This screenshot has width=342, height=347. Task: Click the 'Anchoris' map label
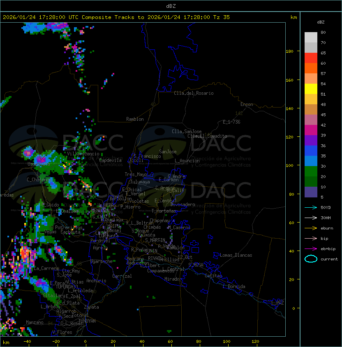click(96, 281)
